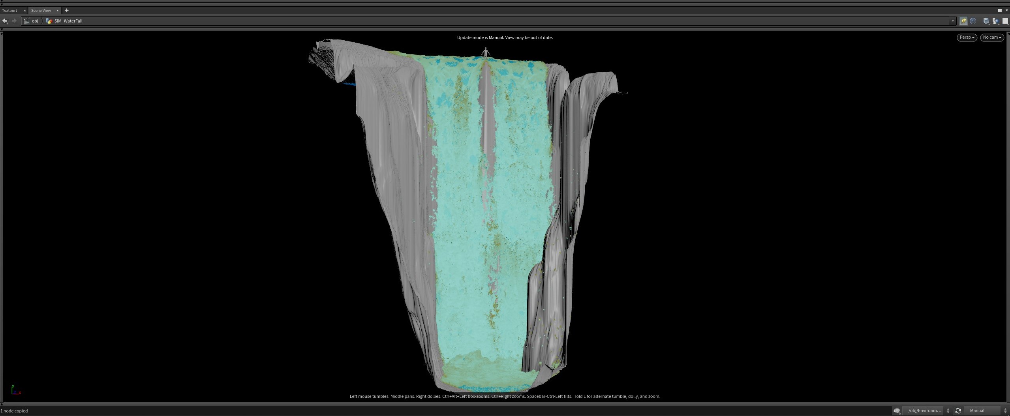Image resolution: width=1010 pixels, height=416 pixels.
Task: Close the Scene View tab
Action: coord(58,11)
